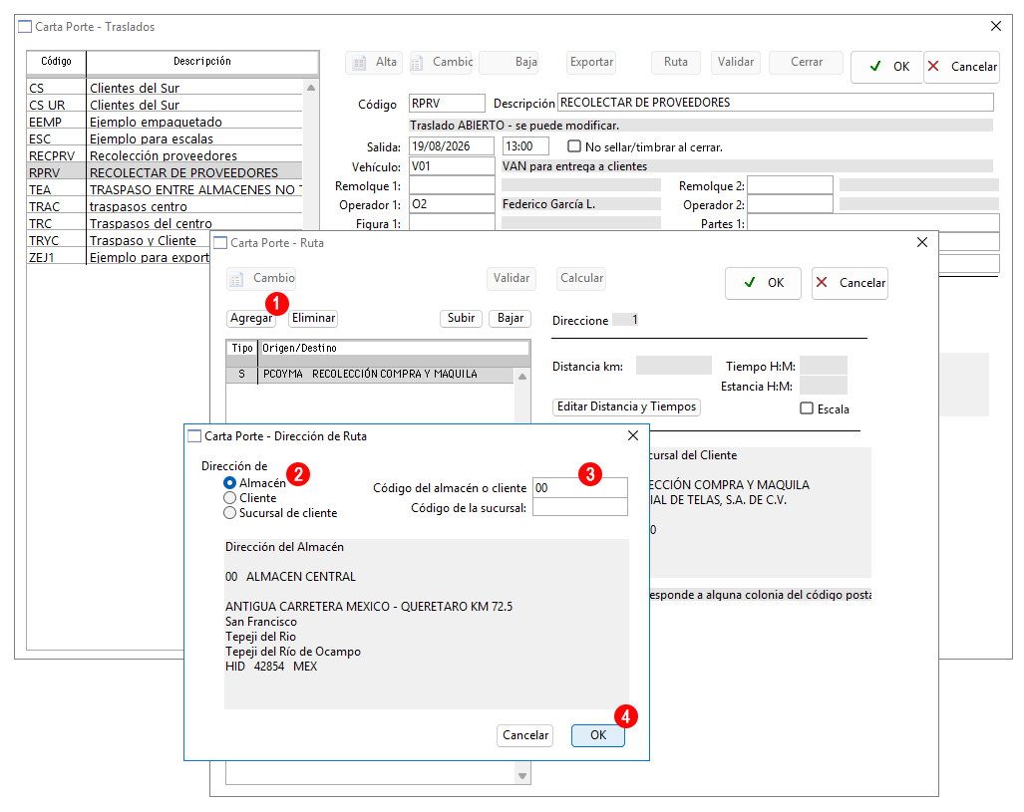Click the Remolque 1 field

(x=452, y=185)
